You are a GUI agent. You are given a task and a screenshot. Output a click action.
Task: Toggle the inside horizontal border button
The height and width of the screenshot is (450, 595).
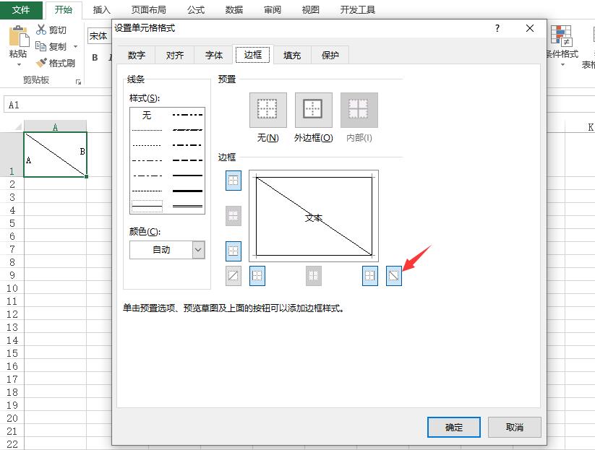[234, 216]
